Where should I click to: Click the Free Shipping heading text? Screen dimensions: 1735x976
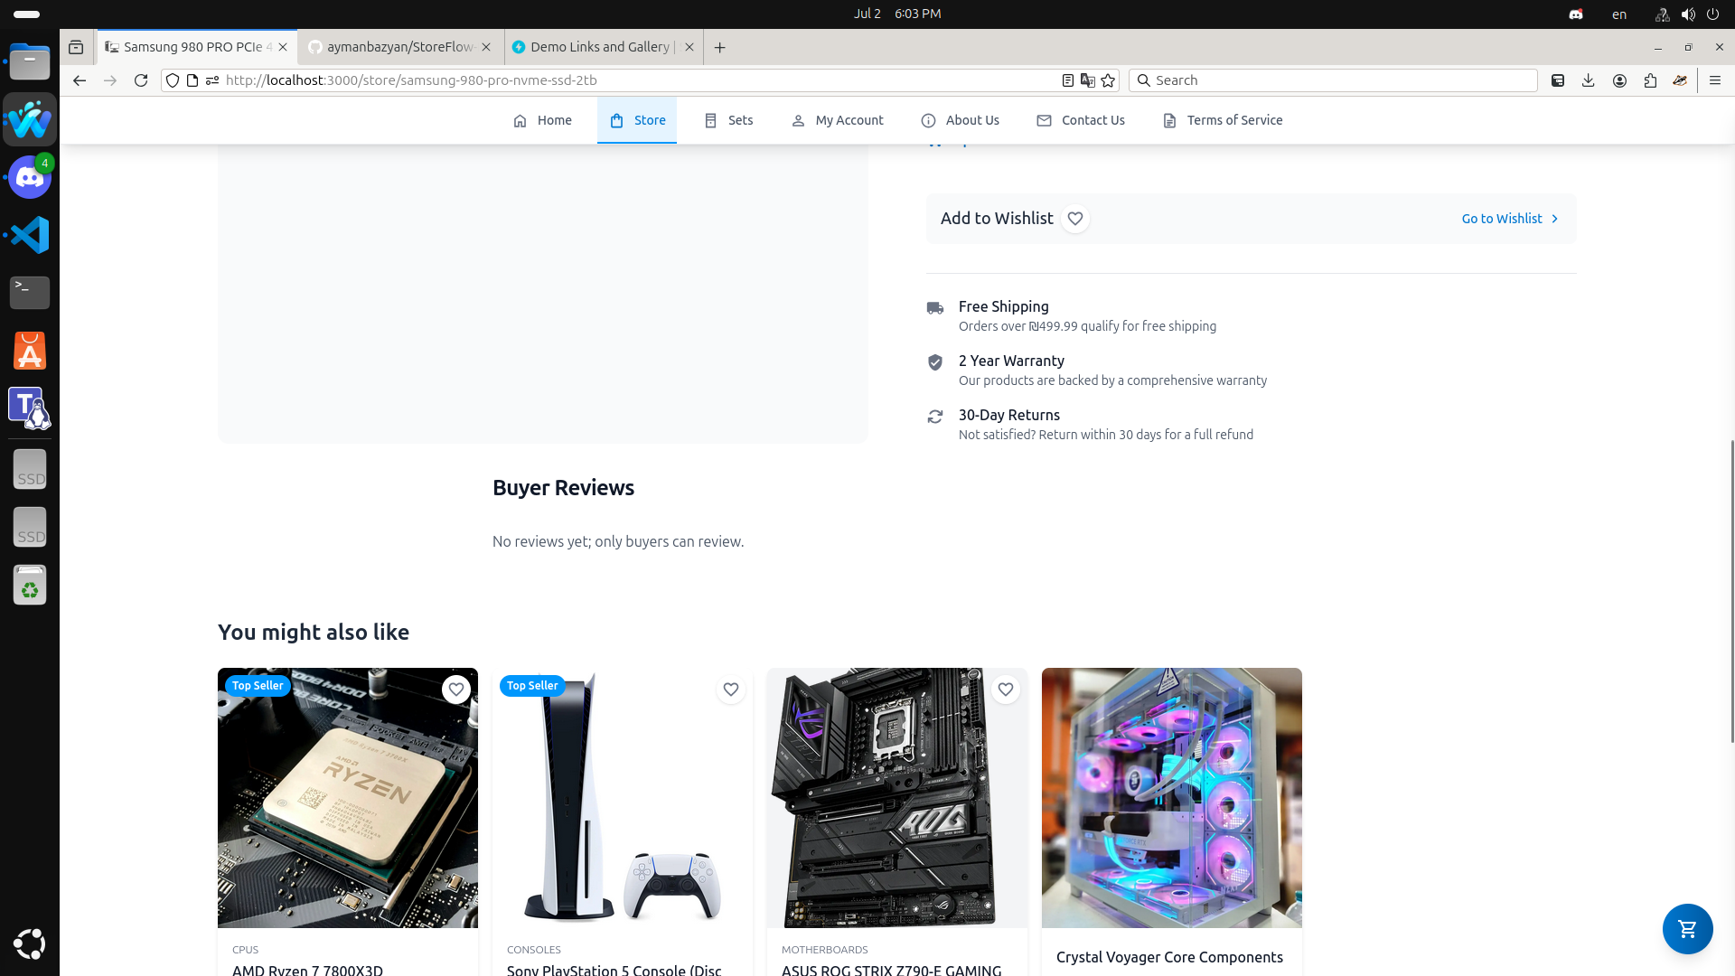point(1003,307)
